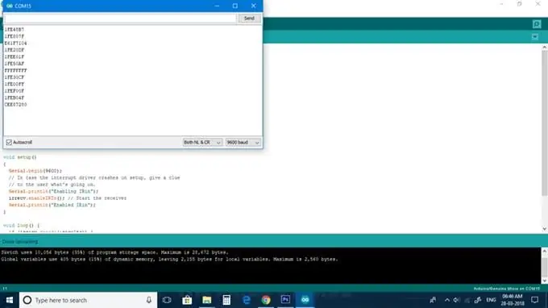The image size is (548, 308).
Task: Open the 9600 baud rate dropdown
Action: [x=243, y=142]
